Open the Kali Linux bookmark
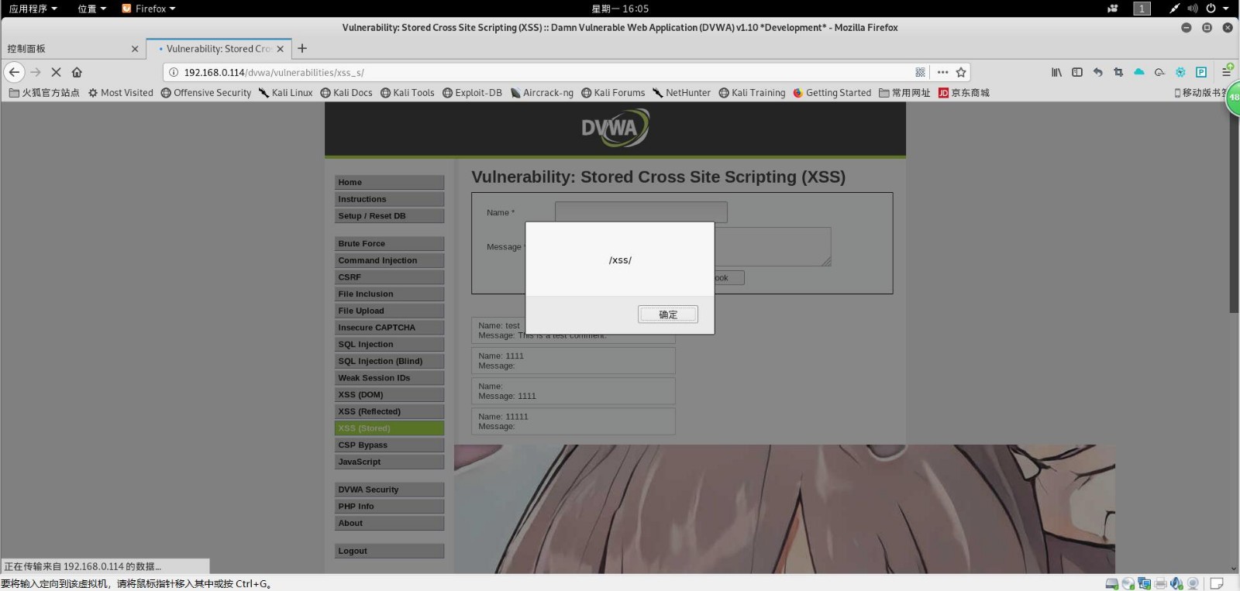 (x=286, y=92)
